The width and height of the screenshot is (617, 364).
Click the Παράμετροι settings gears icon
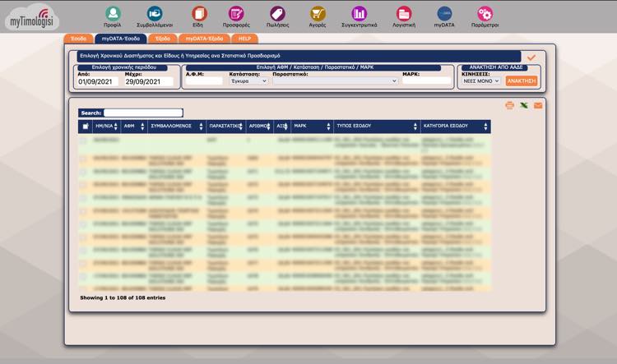(x=485, y=14)
